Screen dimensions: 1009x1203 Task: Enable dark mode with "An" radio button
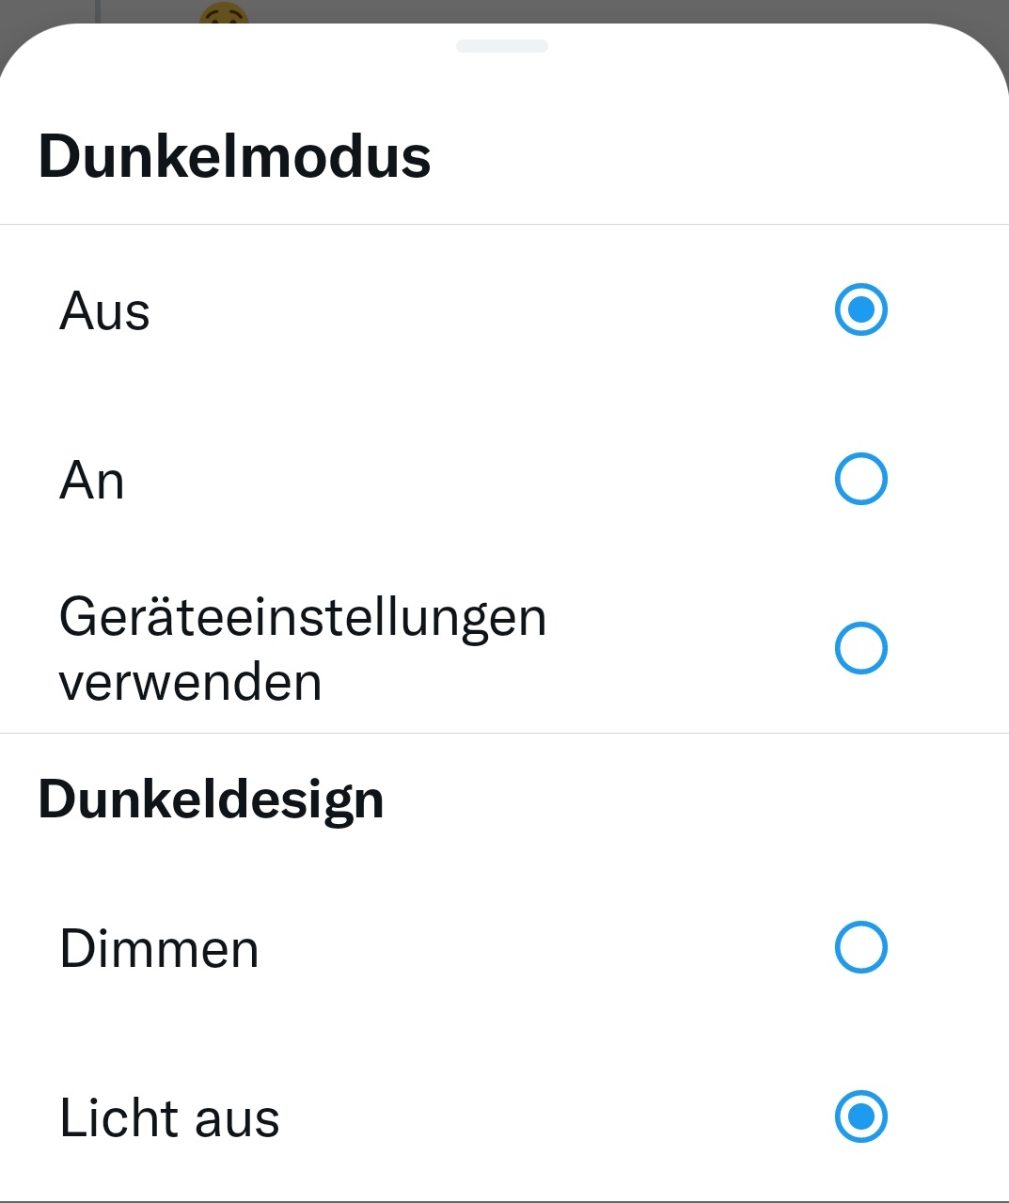click(860, 479)
